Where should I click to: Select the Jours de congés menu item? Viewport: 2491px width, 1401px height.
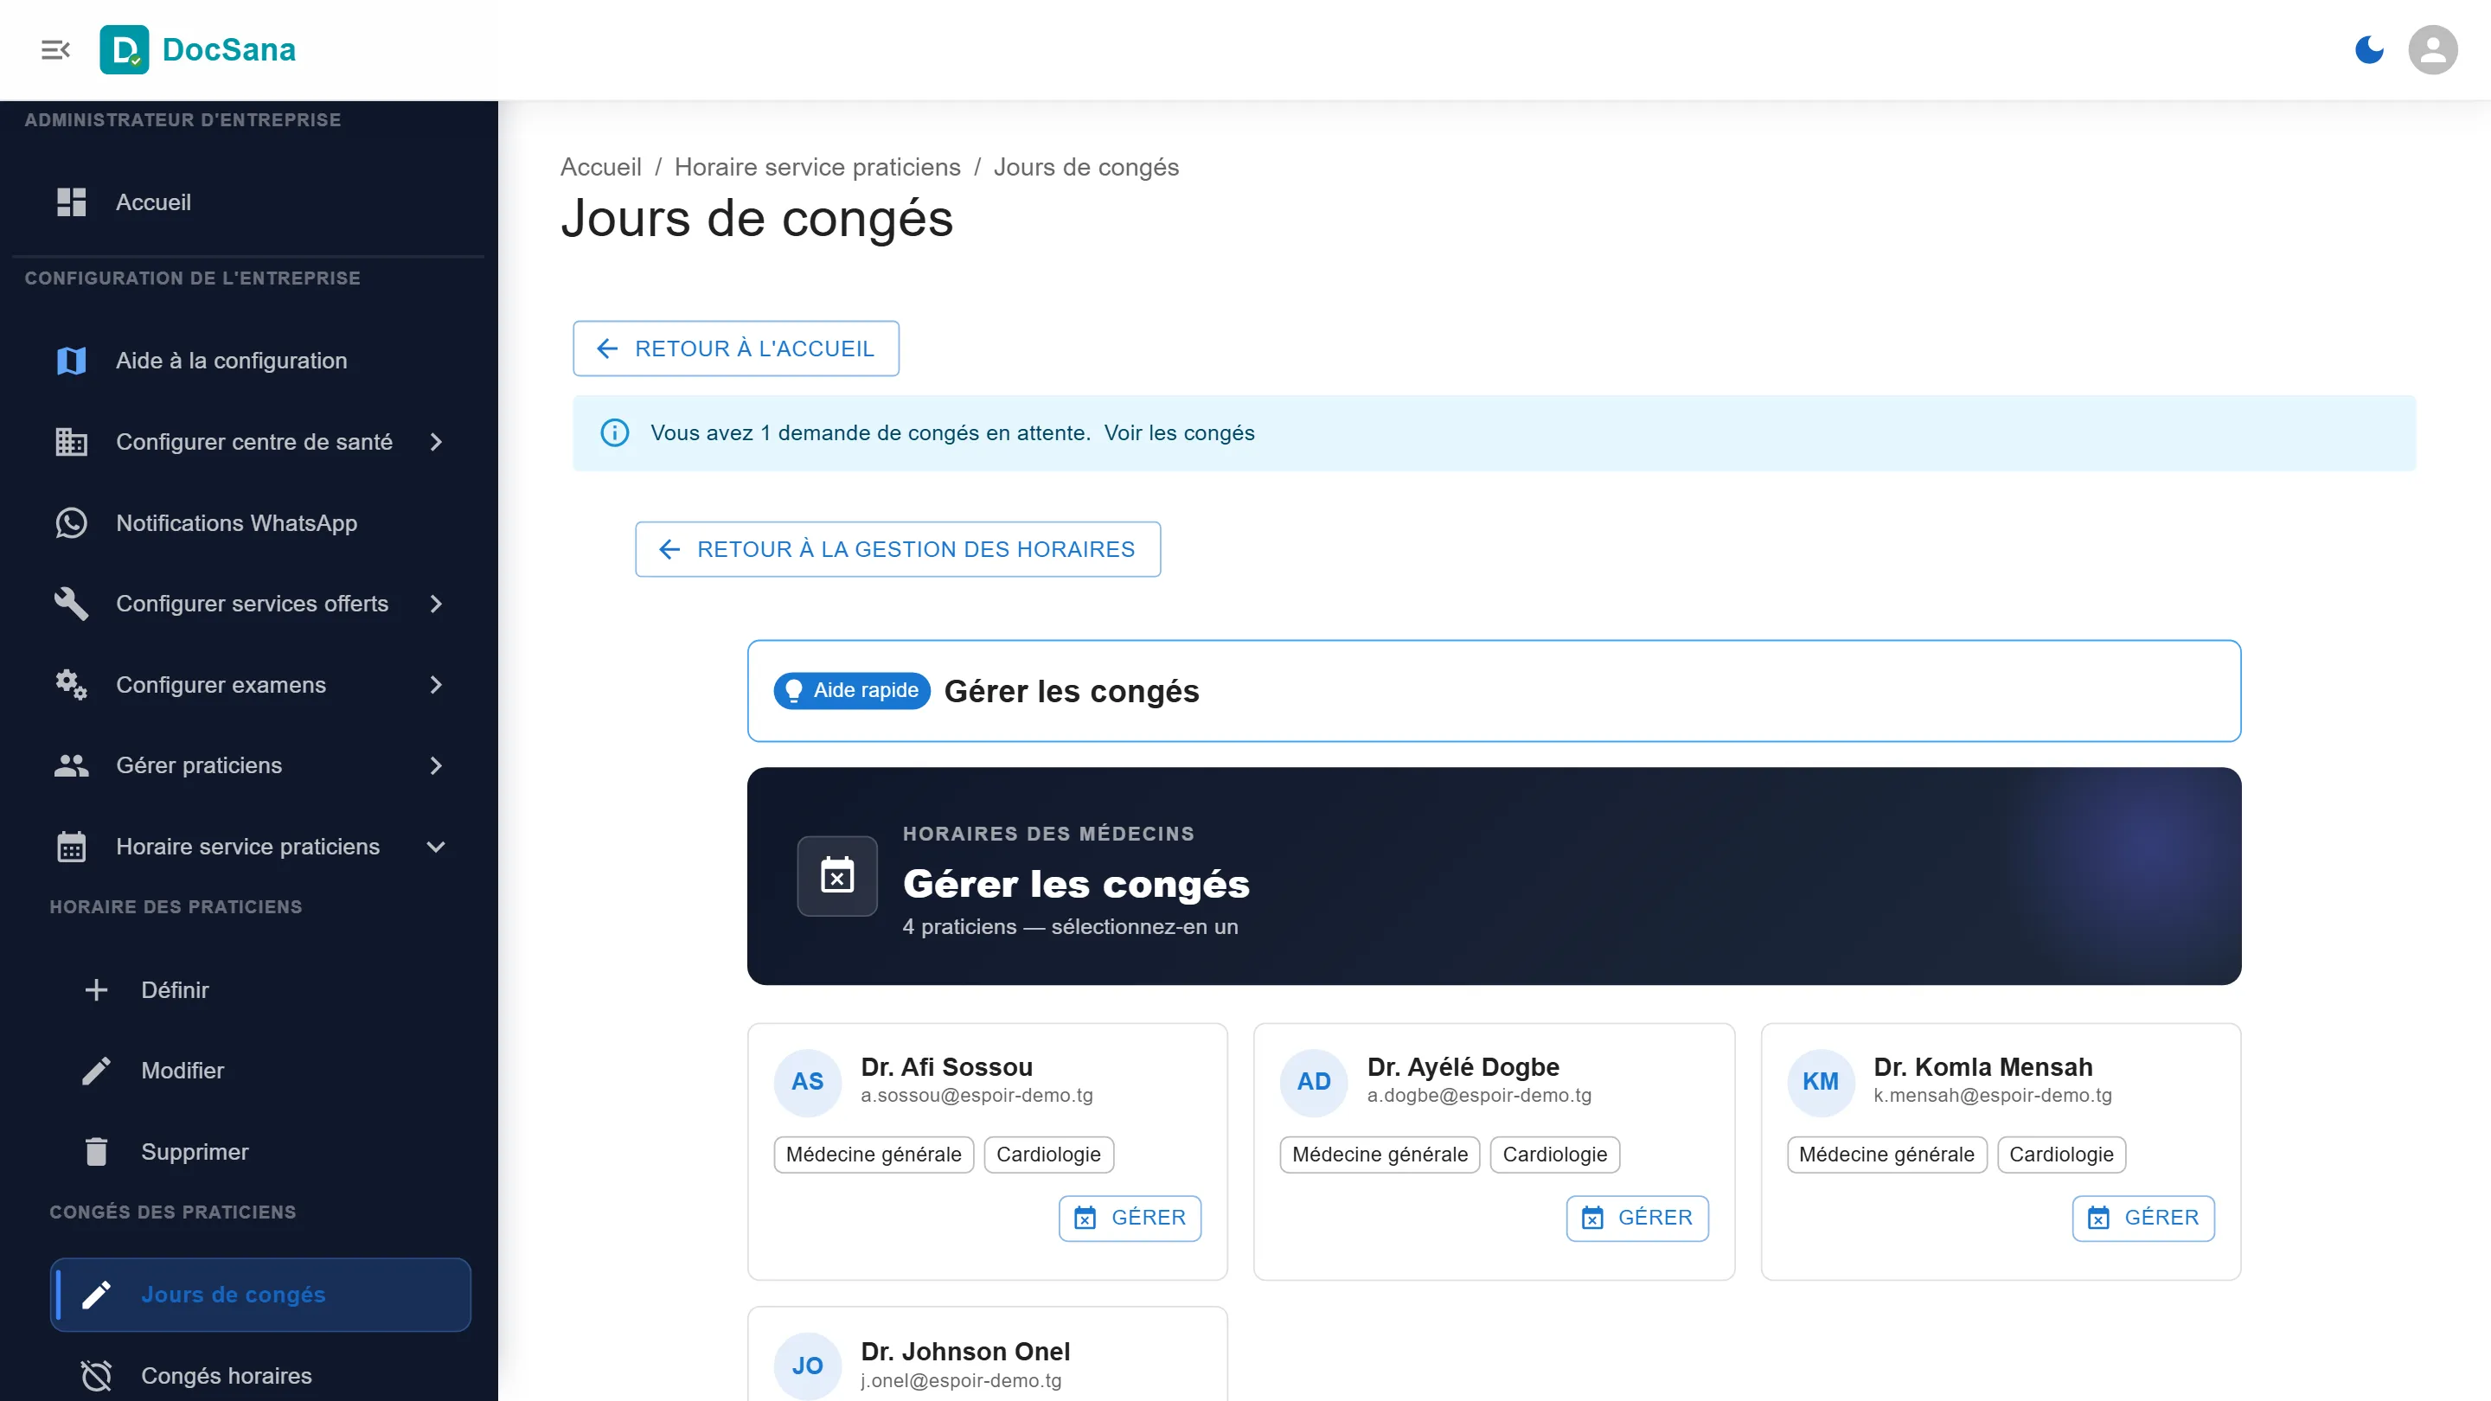260,1295
